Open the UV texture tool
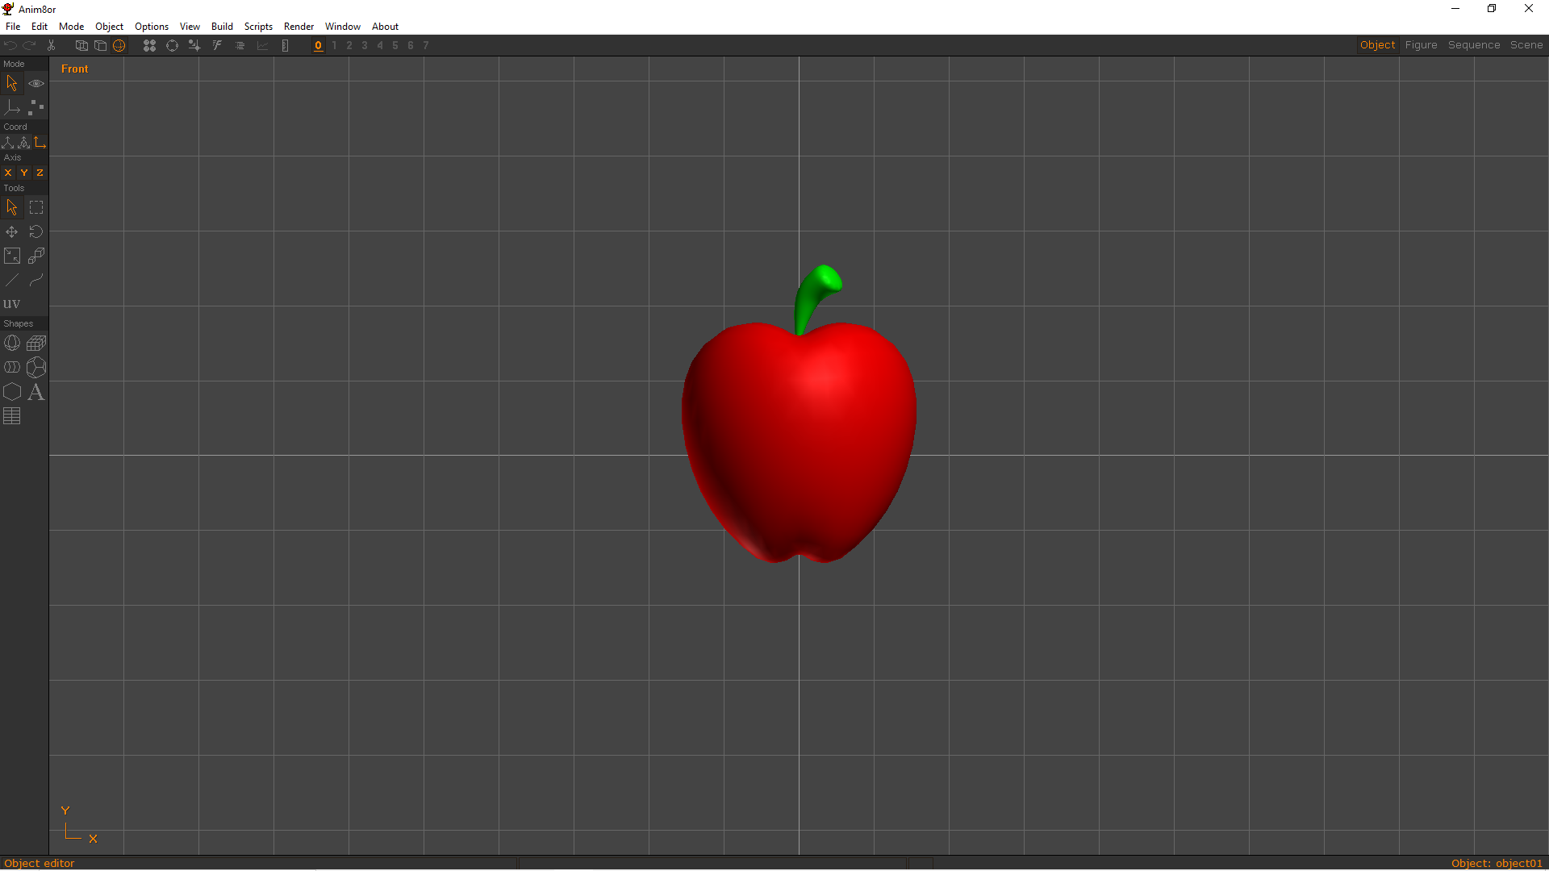 11,303
